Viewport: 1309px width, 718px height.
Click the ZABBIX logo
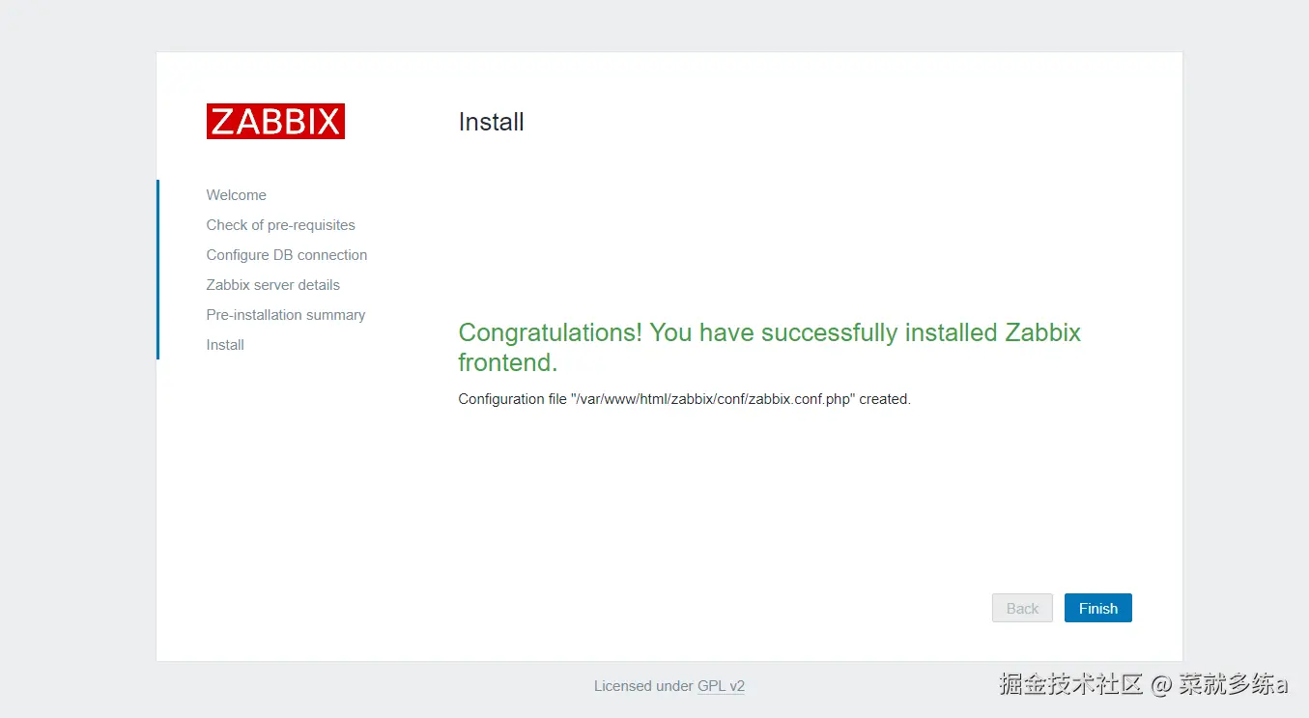pos(275,121)
